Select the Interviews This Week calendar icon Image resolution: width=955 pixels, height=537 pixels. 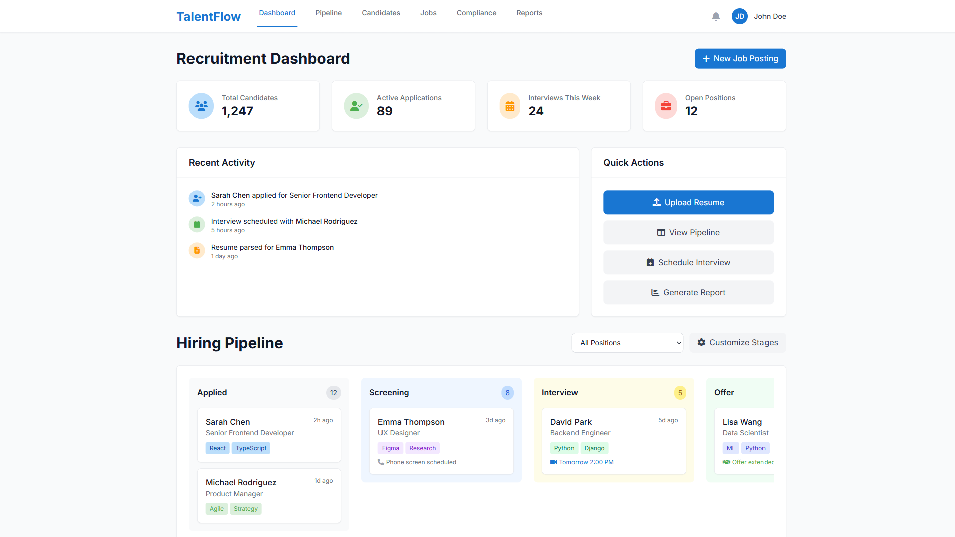(x=510, y=106)
